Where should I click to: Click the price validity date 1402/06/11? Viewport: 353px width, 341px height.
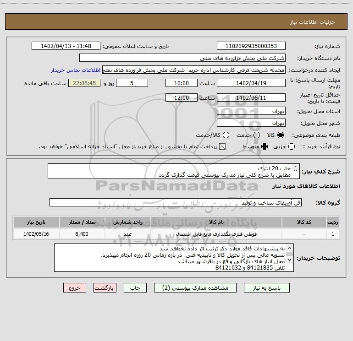[x=251, y=97]
